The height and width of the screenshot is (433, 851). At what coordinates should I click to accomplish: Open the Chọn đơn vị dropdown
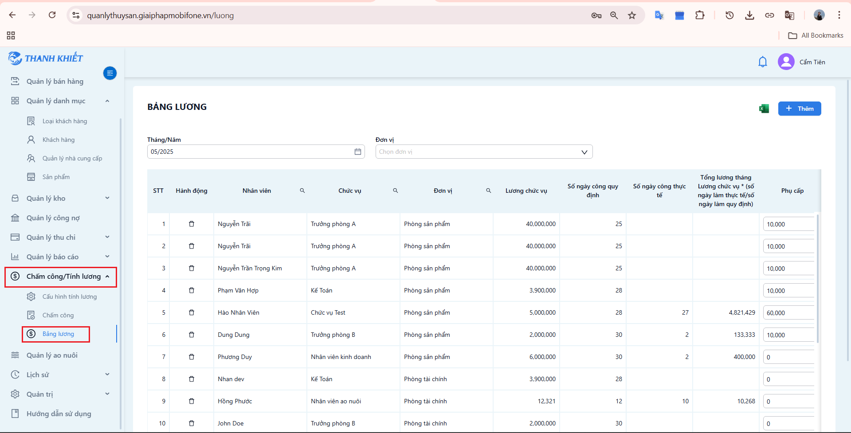point(484,152)
